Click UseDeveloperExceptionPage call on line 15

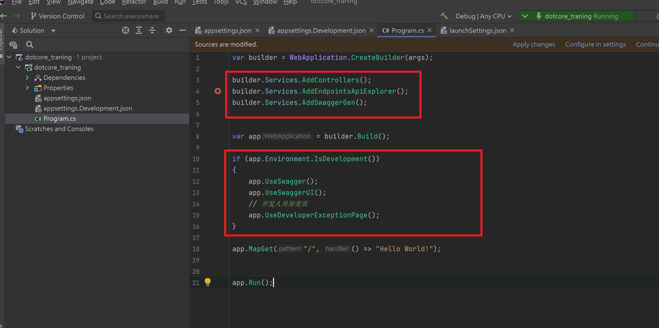[x=316, y=215]
